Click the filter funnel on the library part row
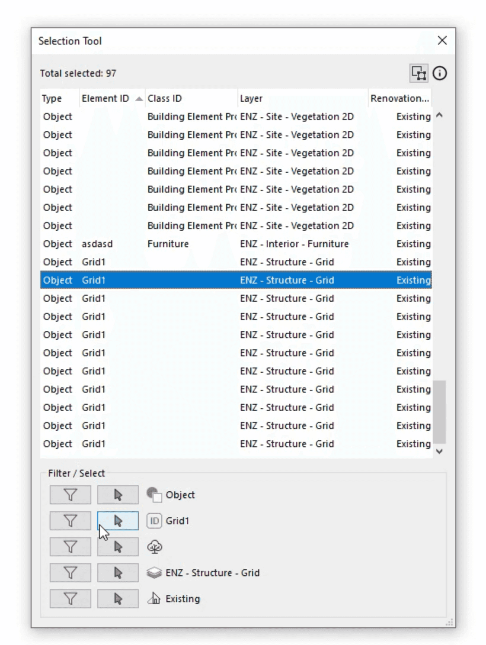The height and width of the screenshot is (645, 486). [70, 546]
